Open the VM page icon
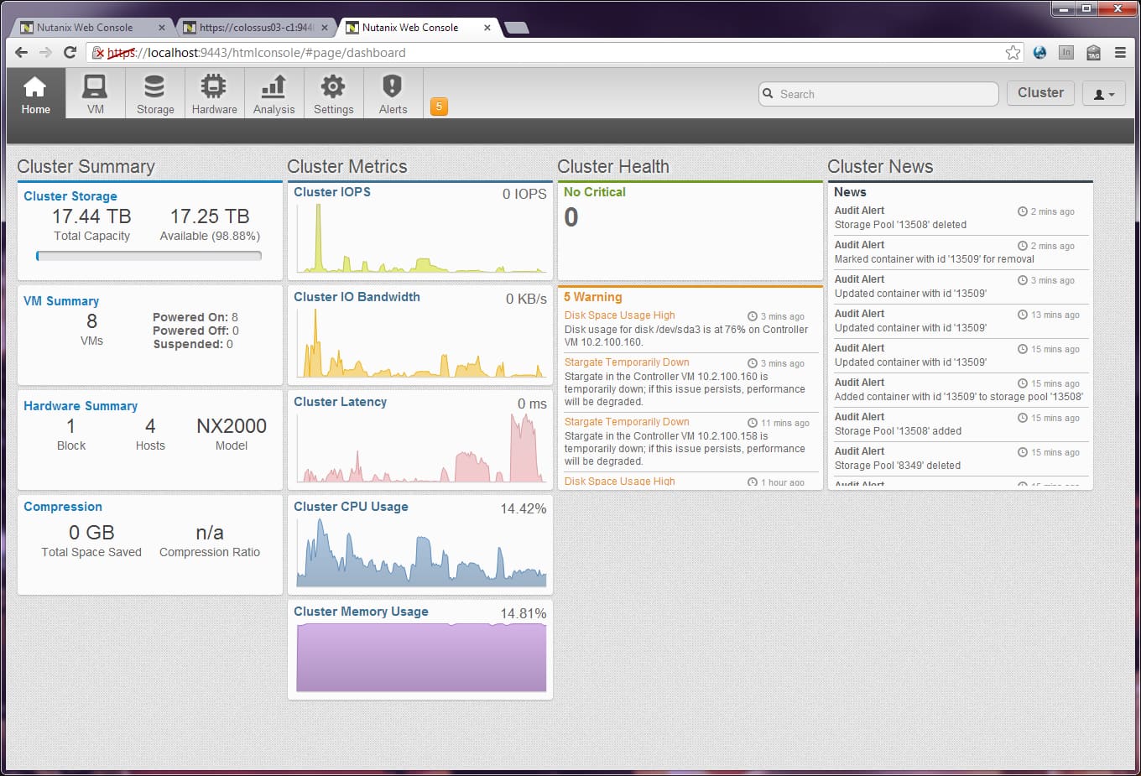The image size is (1141, 776). click(x=95, y=86)
